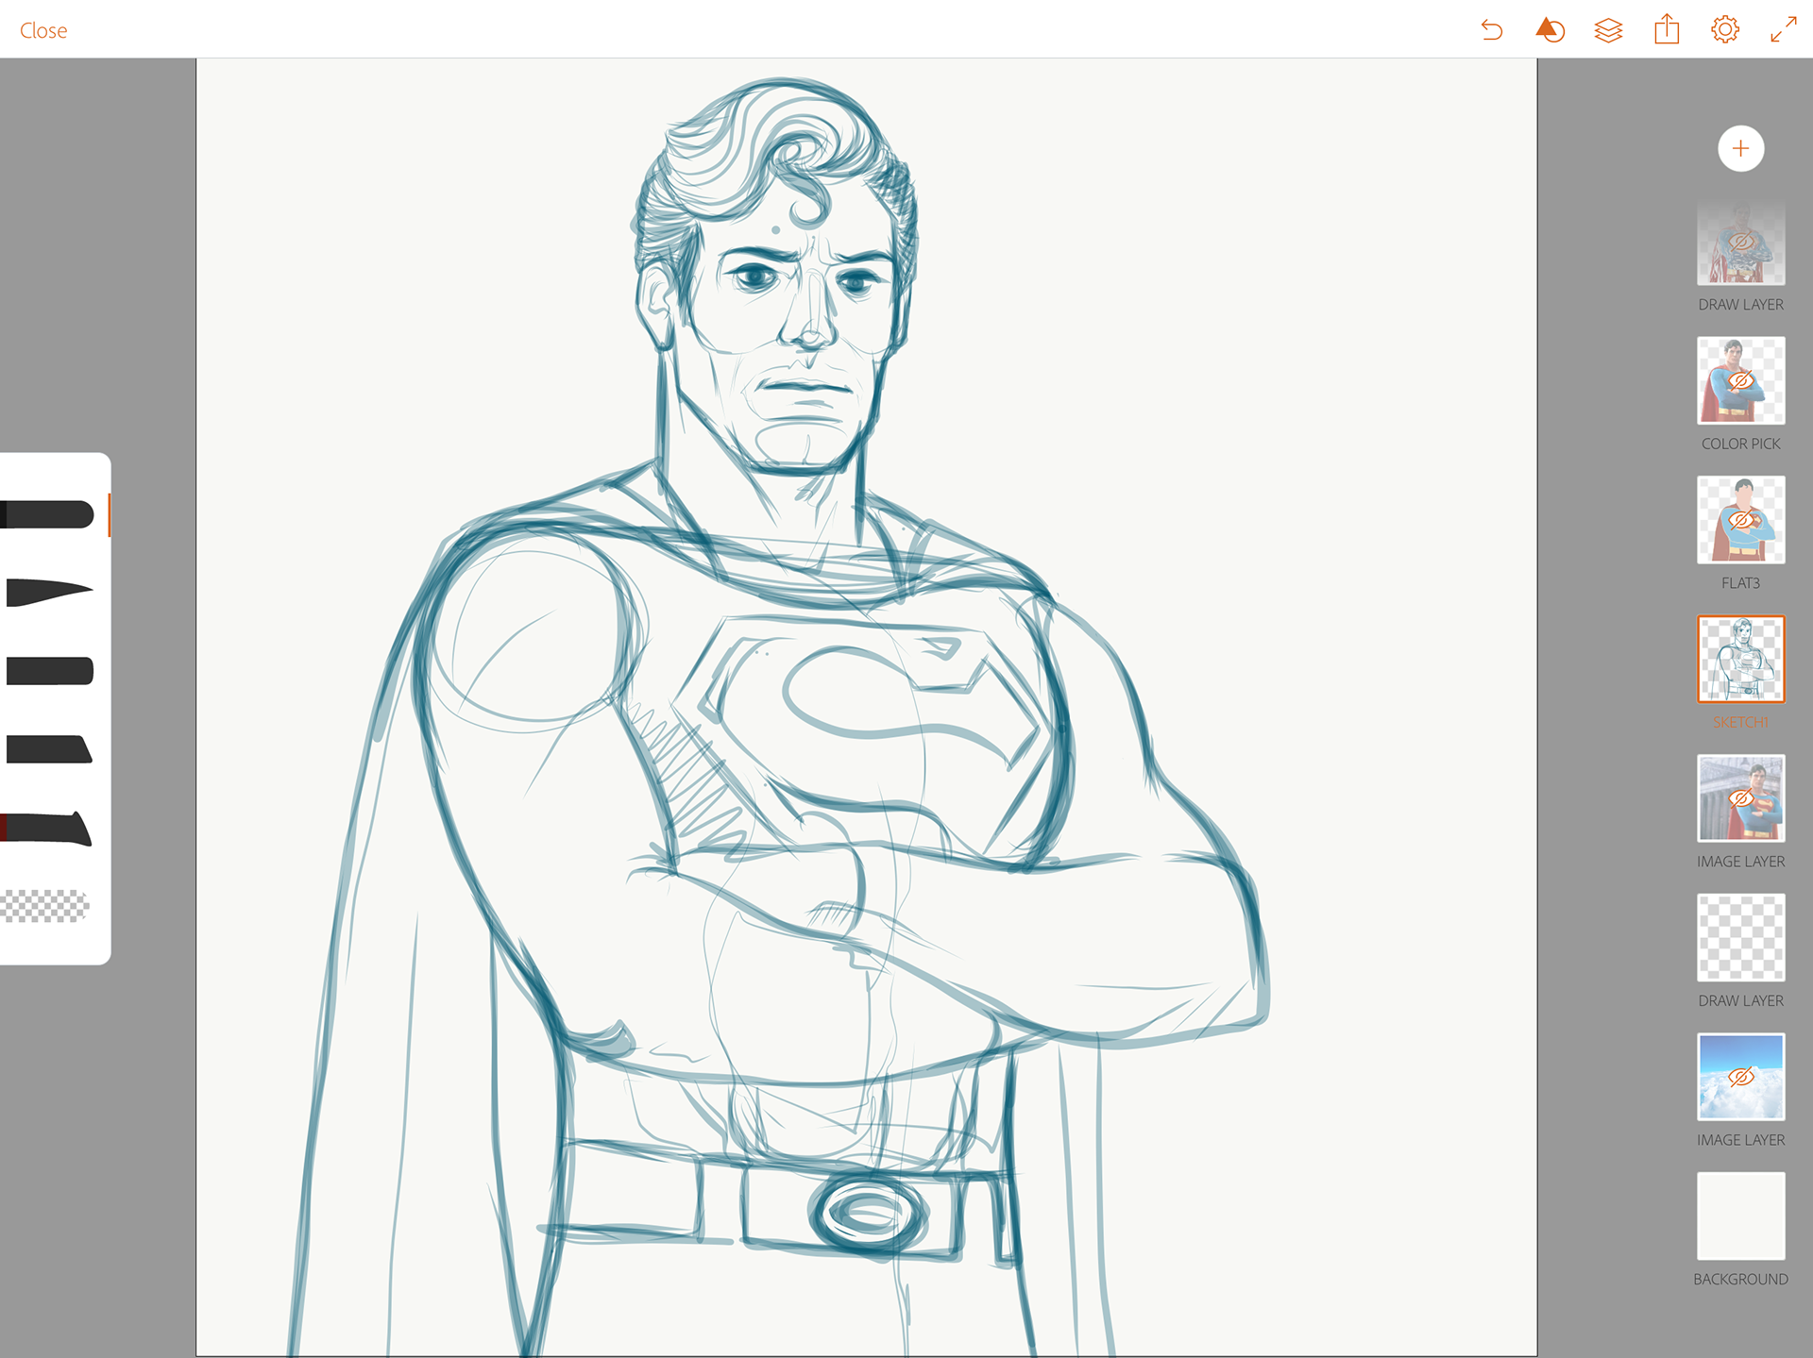Select the checkered eraser tool
This screenshot has width=1813, height=1358.
point(45,906)
